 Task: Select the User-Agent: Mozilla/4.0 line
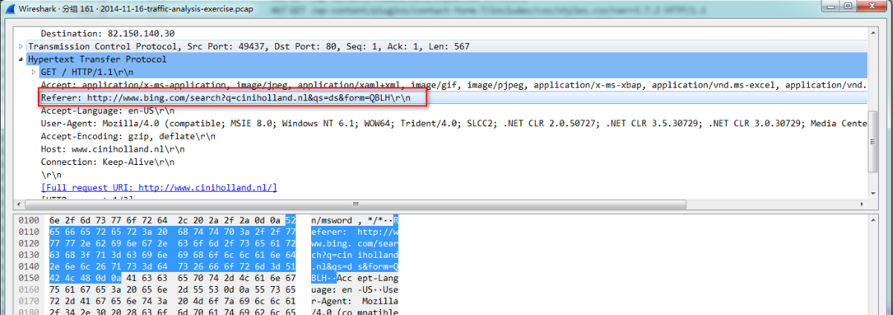pyautogui.click(x=455, y=123)
